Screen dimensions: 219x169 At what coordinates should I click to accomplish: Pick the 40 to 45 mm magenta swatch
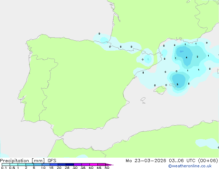pos(94,165)
